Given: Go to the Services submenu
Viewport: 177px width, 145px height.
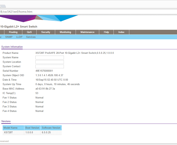Looking at the screenshot, I should (31, 37).
